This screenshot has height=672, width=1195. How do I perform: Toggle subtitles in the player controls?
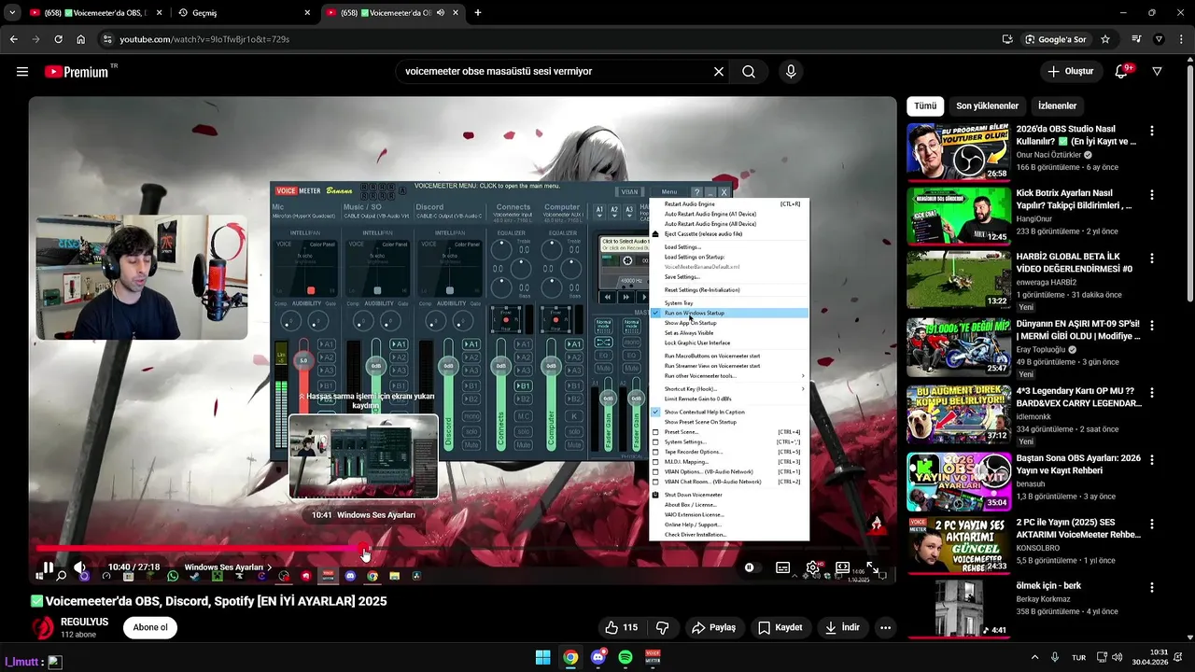[x=783, y=567]
